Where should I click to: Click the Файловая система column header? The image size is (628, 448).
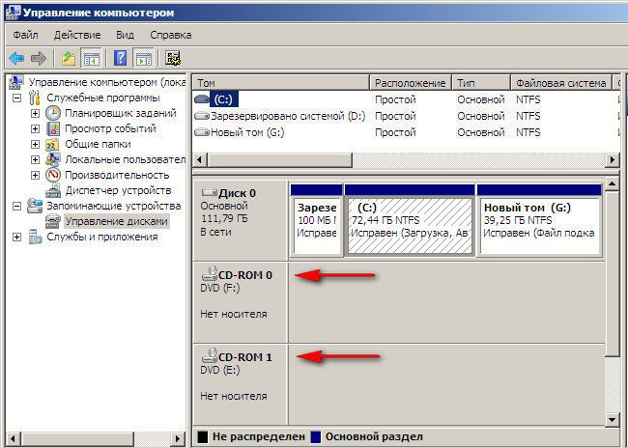click(559, 83)
